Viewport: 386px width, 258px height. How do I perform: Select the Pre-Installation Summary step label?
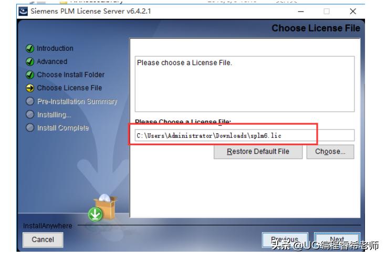tap(77, 102)
